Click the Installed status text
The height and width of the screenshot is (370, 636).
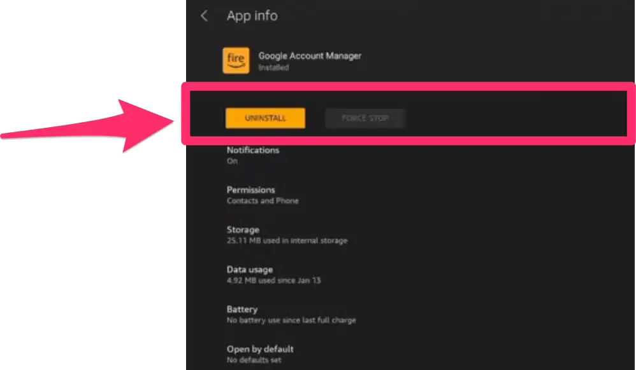click(274, 67)
